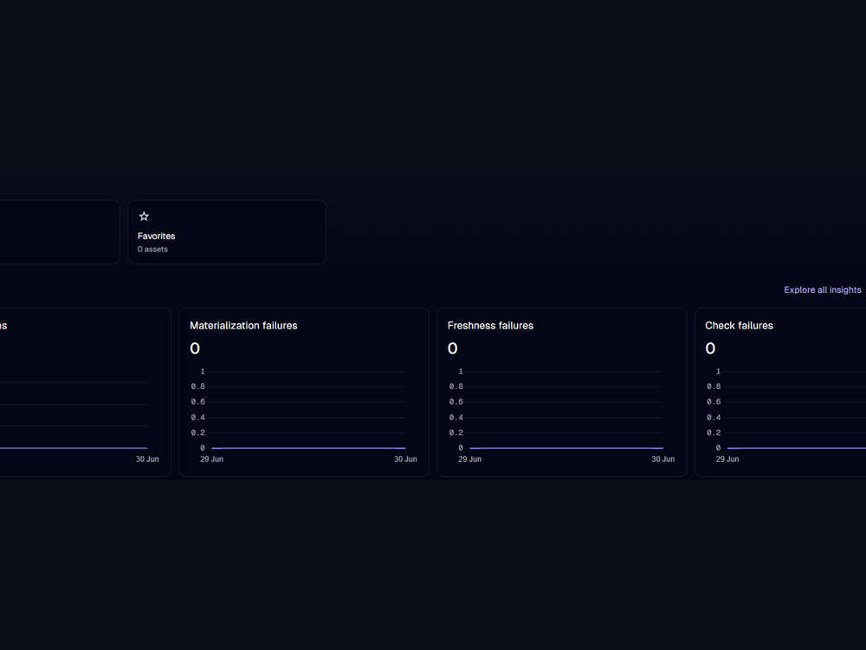866x650 pixels.
Task: Click the Materialization failures chart line
Action: (309, 448)
